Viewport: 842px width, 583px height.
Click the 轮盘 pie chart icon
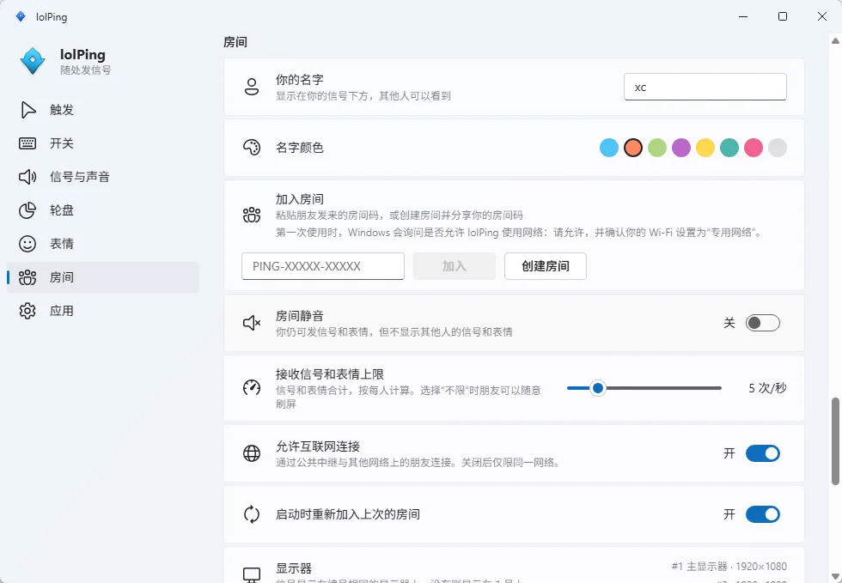(x=27, y=210)
